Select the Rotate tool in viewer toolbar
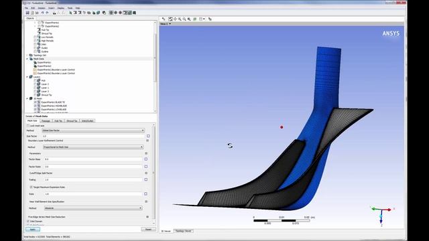Screen dimensions: 429x241 pos(170,19)
